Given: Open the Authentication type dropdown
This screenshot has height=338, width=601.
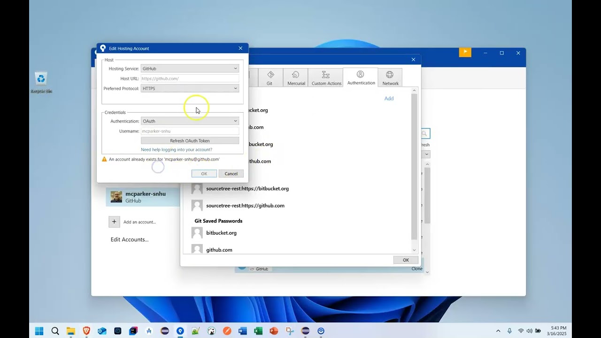Looking at the screenshot, I should pos(190,121).
